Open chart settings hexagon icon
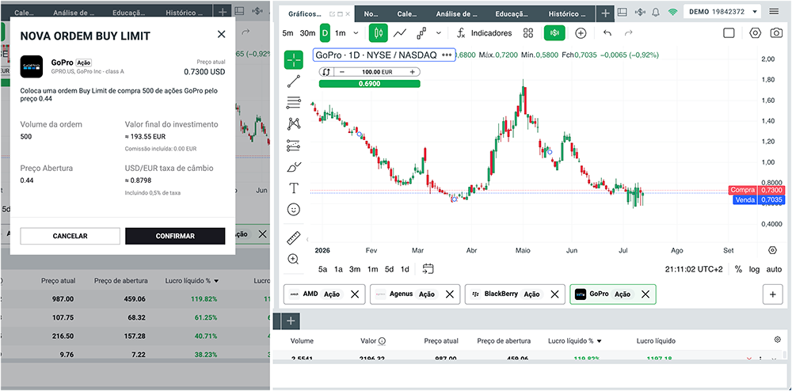 (x=755, y=32)
